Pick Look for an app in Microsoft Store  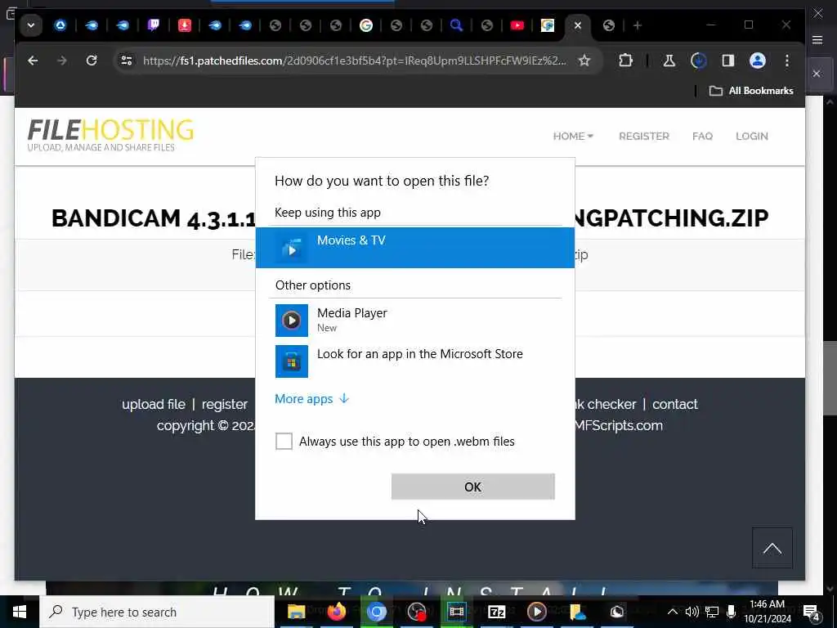tap(414, 361)
